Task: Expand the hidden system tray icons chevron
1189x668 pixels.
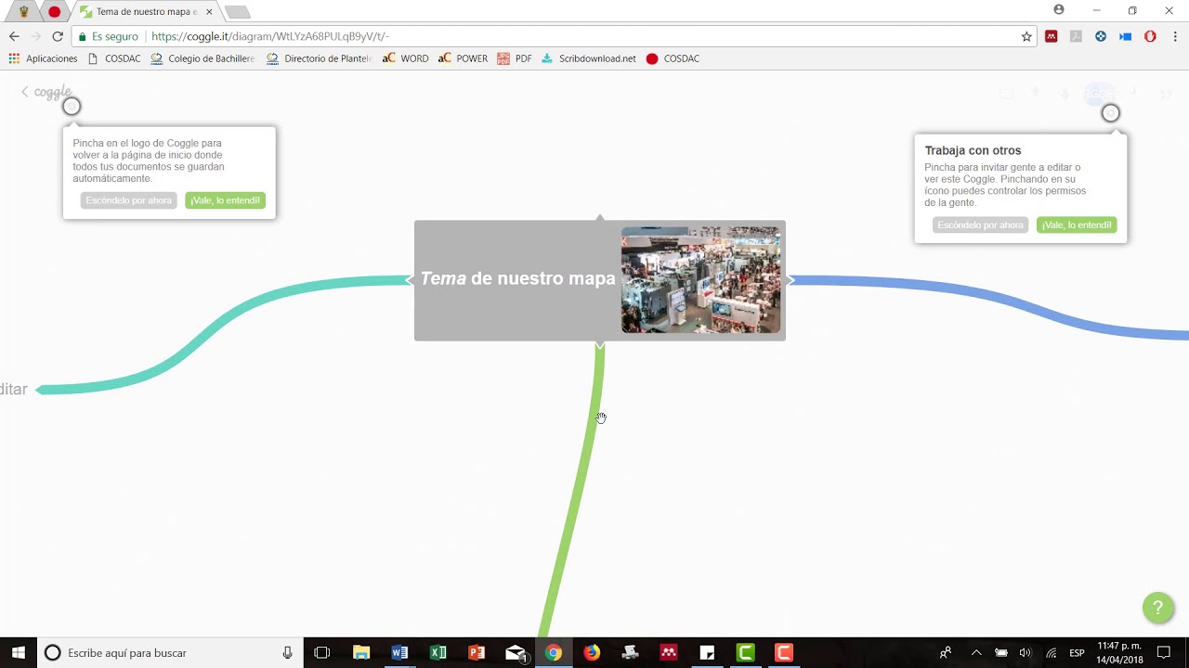Action: pos(976,653)
